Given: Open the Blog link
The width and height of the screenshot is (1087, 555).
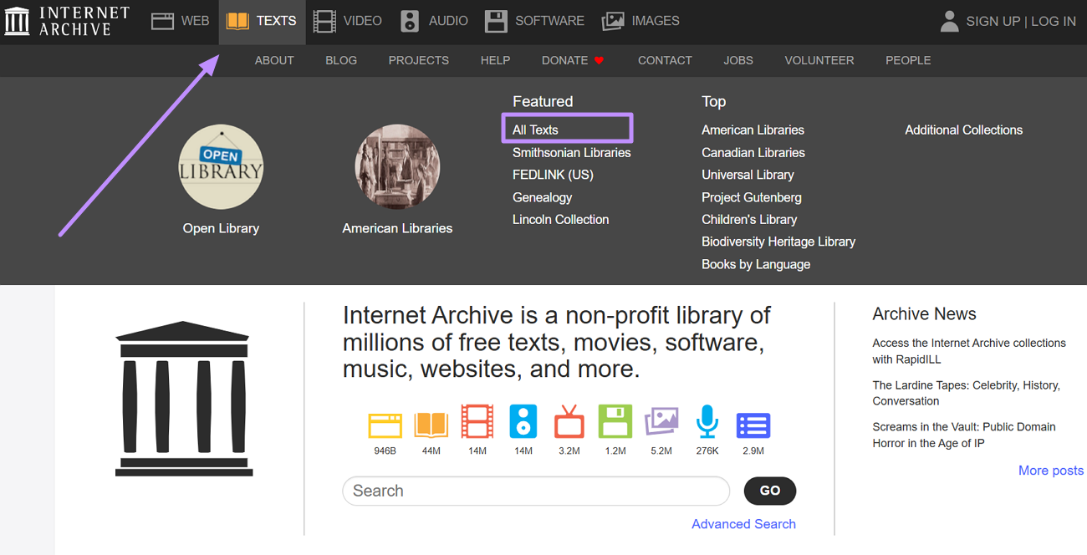Looking at the screenshot, I should click(x=341, y=60).
